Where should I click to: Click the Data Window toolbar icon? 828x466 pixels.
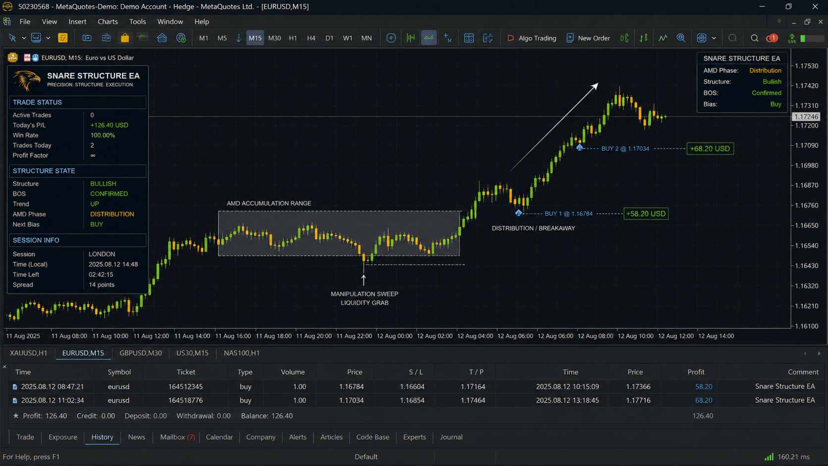pyautogui.click(x=106, y=38)
